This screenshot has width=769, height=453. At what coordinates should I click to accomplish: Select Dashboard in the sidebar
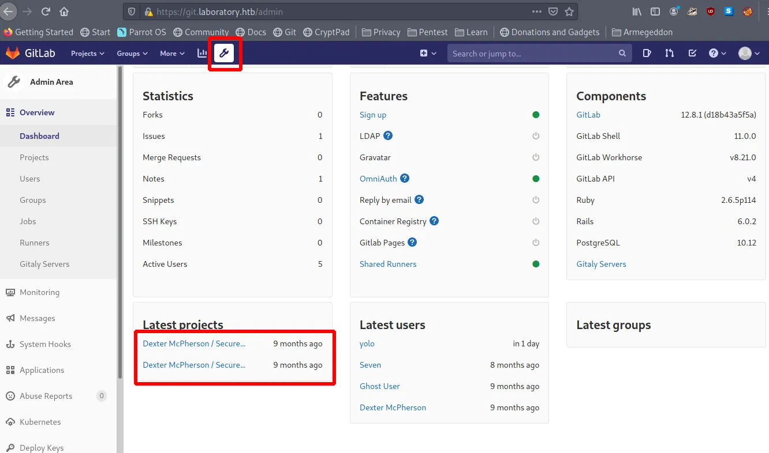click(39, 136)
